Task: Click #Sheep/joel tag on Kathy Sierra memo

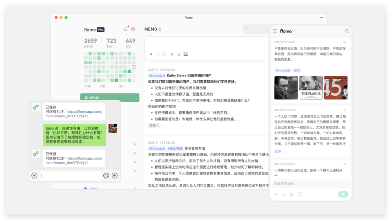Action: [157, 75]
